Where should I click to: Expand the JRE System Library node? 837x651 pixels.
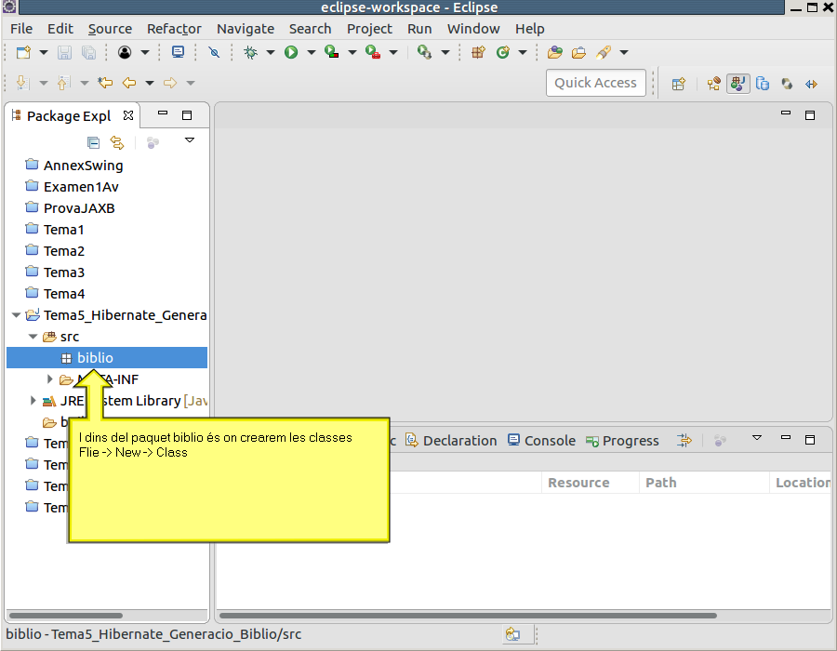(x=33, y=401)
